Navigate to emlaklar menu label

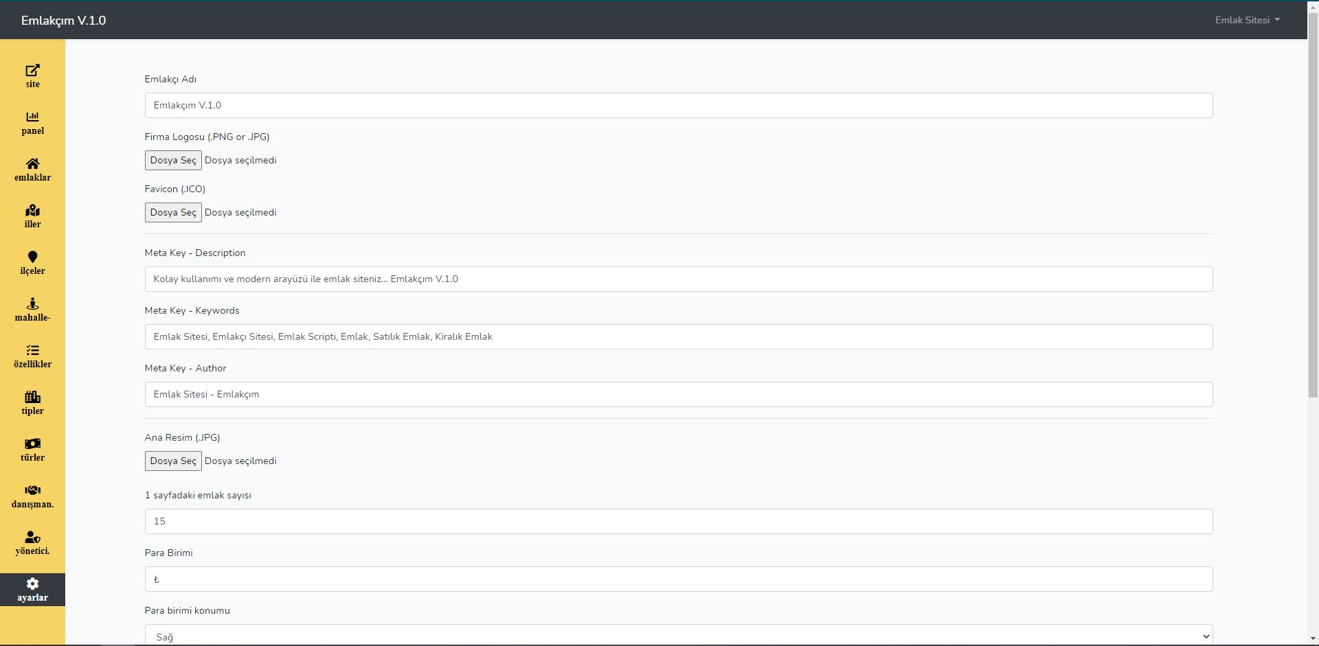(x=32, y=178)
